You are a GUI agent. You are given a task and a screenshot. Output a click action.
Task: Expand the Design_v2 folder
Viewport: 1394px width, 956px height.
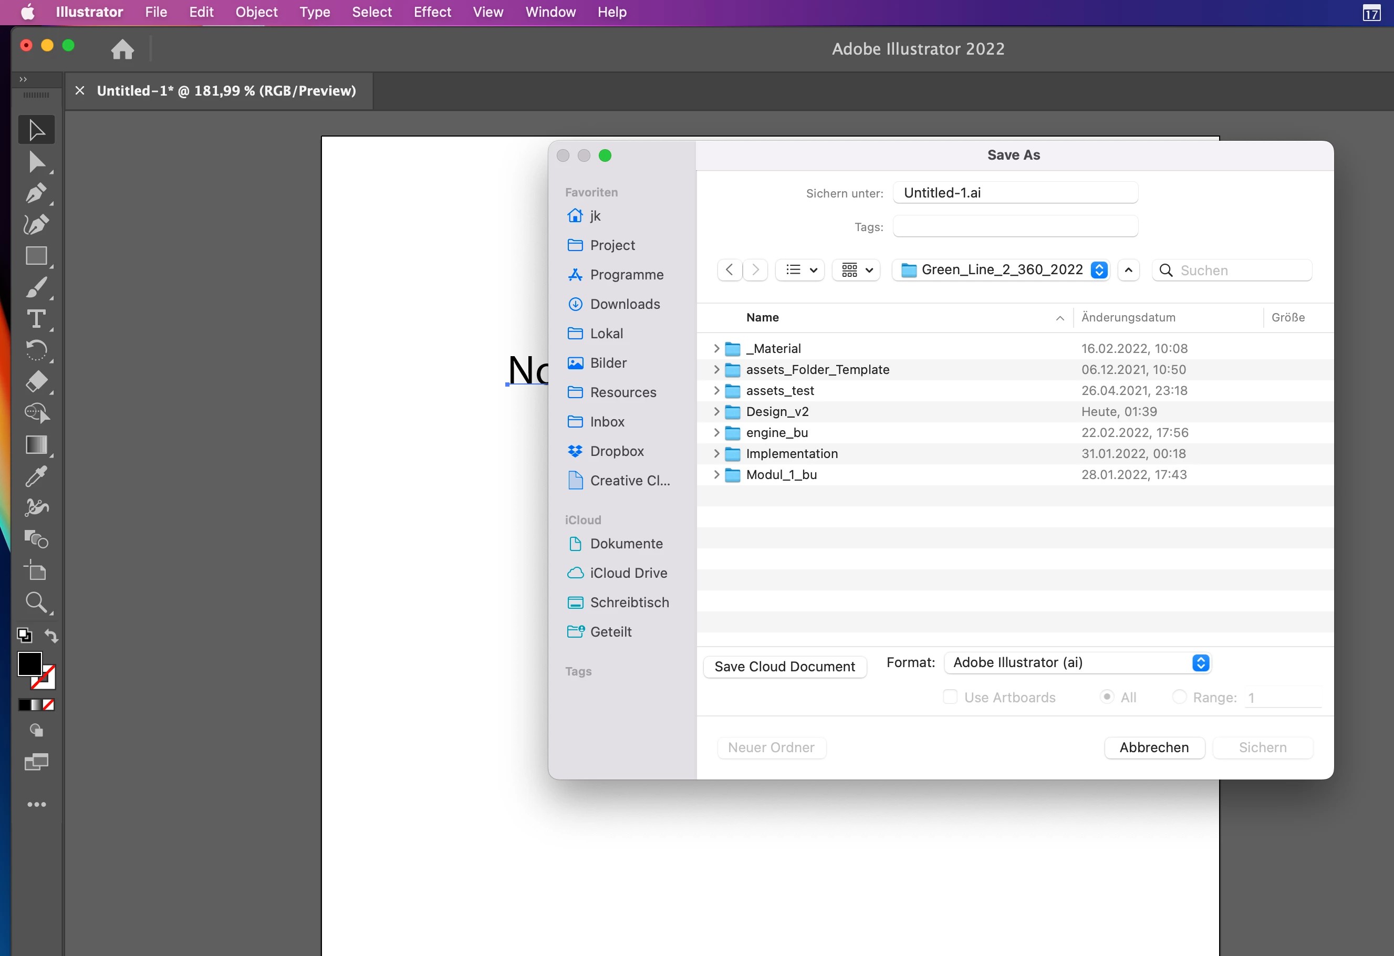pyautogui.click(x=716, y=411)
